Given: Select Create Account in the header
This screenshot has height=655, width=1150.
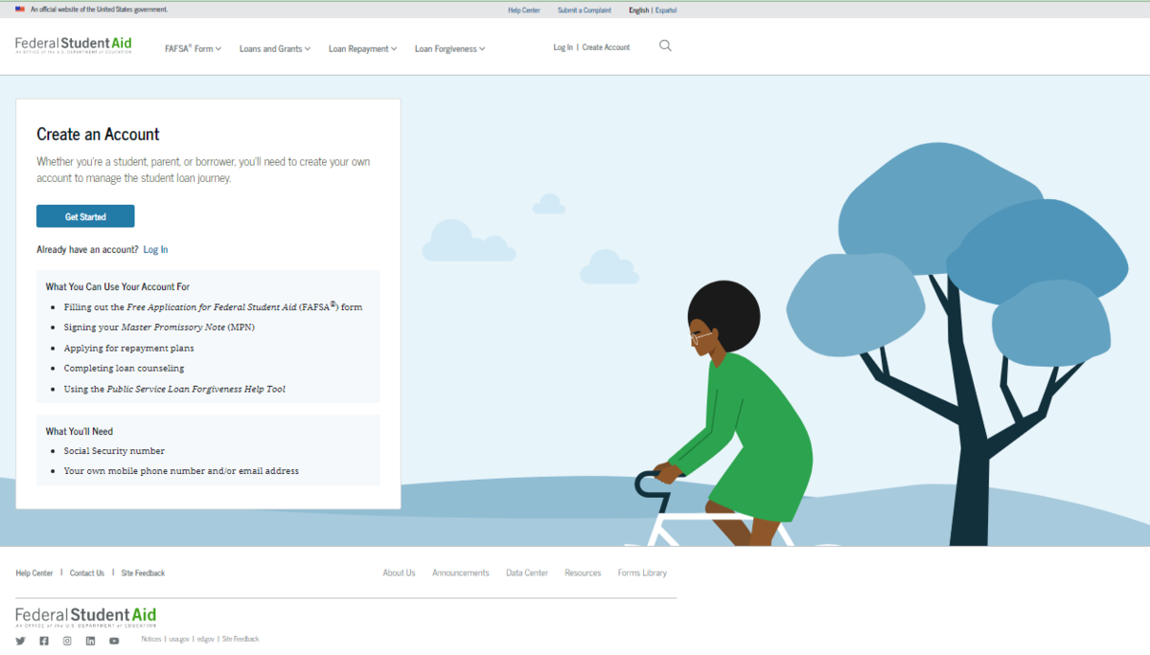Looking at the screenshot, I should tap(606, 47).
